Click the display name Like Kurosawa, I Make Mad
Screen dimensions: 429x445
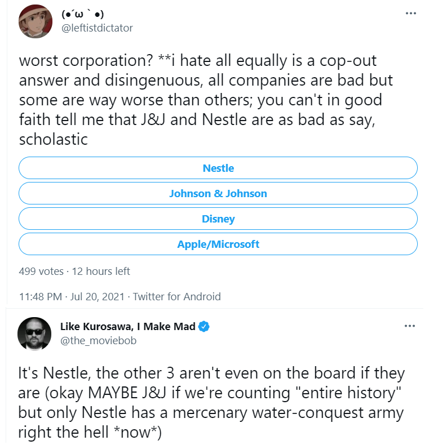(x=128, y=326)
